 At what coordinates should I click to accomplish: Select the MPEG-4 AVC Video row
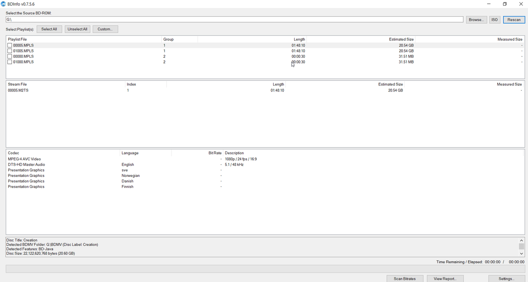point(265,159)
